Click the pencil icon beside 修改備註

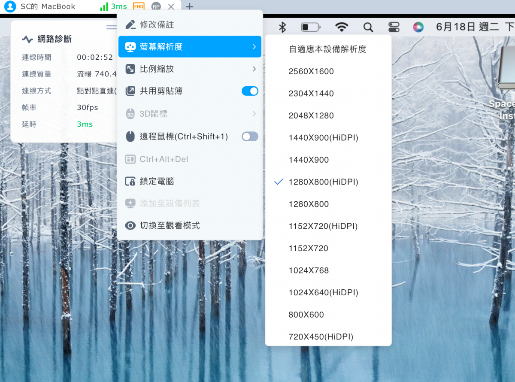coord(130,24)
